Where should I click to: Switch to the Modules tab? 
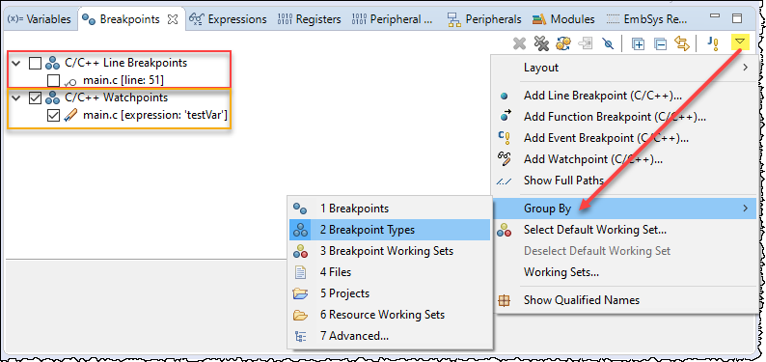[x=563, y=19]
